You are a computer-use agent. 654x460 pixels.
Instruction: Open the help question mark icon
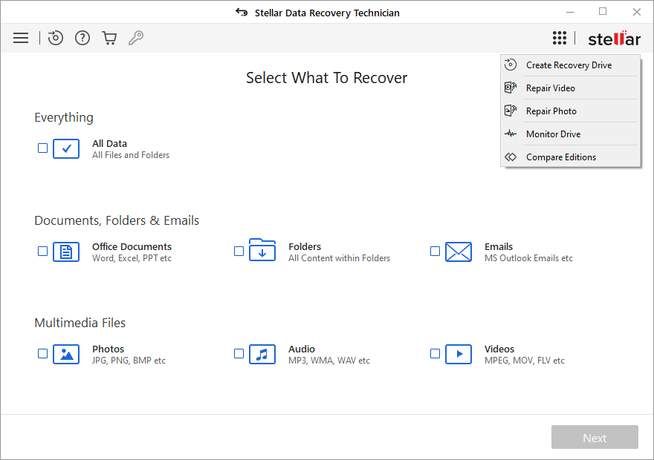click(82, 38)
